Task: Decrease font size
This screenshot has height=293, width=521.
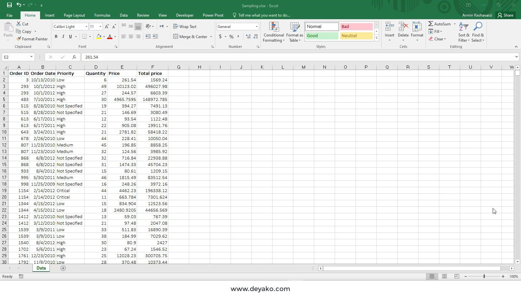Action: tap(114, 27)
